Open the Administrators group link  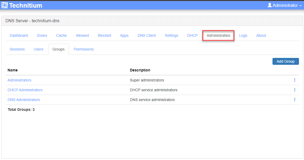click(19, 80)
